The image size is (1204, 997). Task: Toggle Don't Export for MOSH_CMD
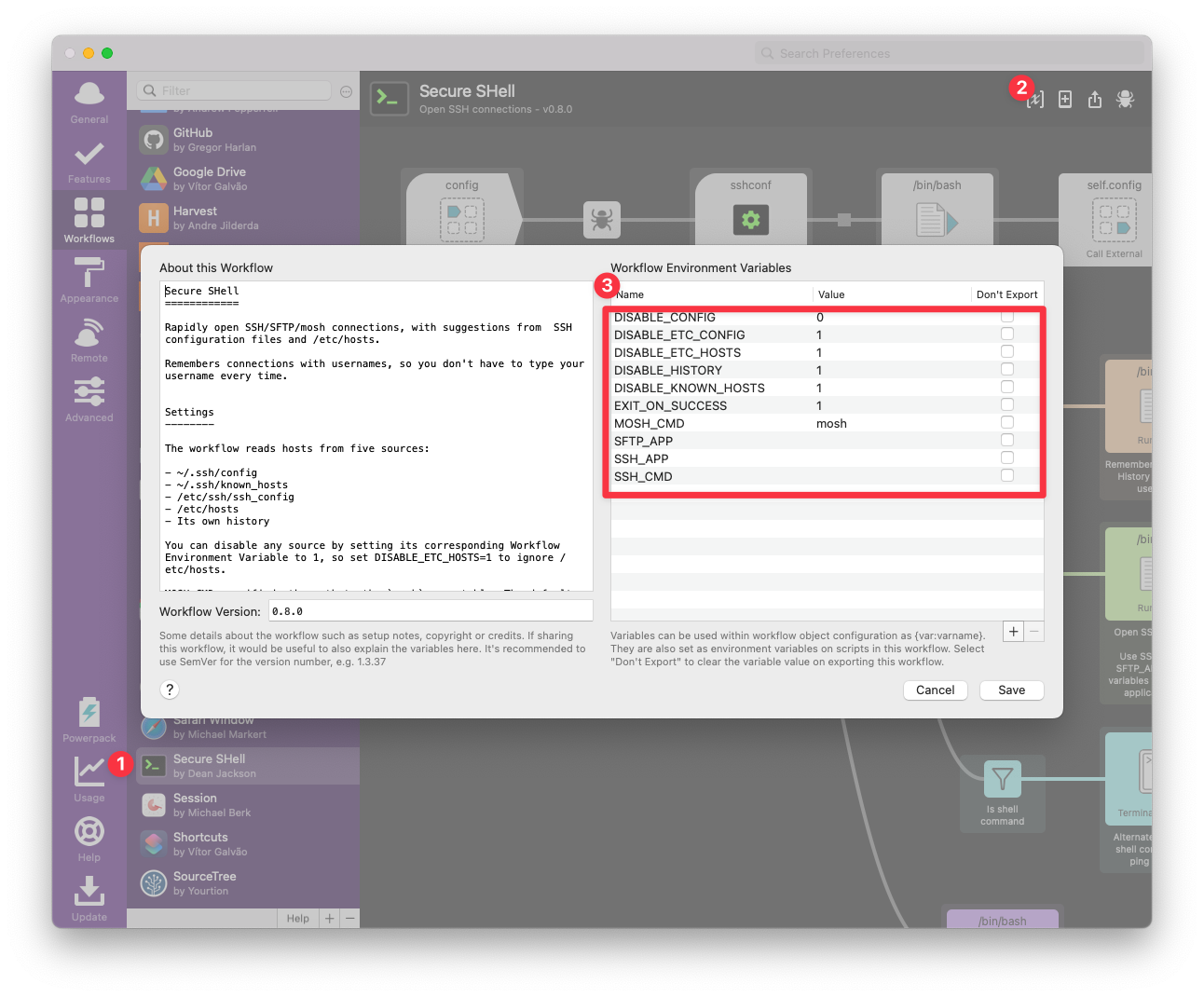coord(1007,422)
